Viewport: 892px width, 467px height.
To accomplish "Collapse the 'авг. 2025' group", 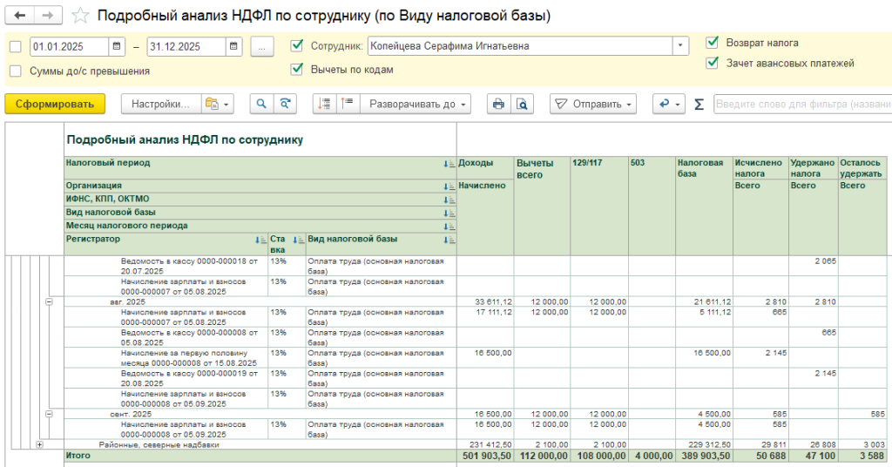I will 49,301.
